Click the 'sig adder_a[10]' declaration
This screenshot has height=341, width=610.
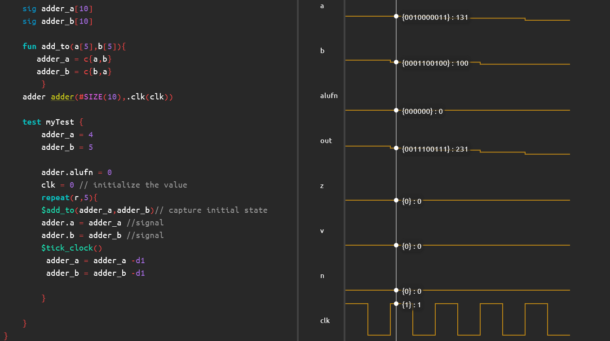tap(58, 9)
